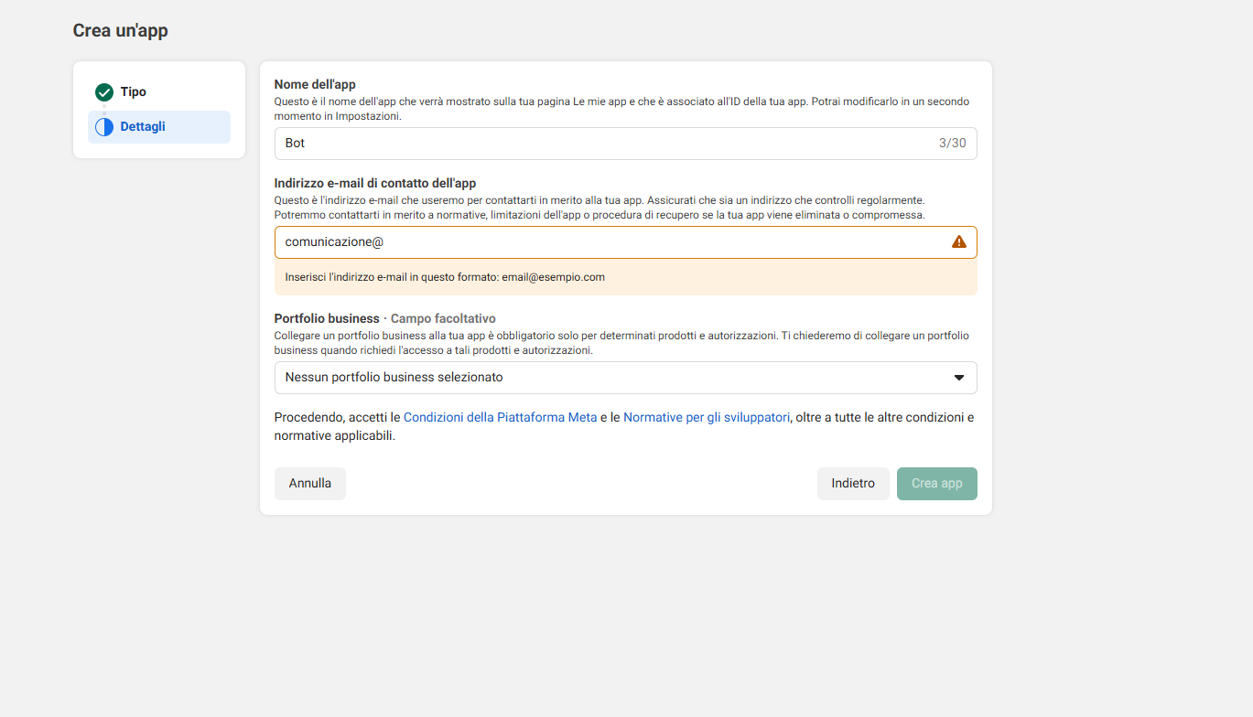This screenshot has width=1253, height=717.
Task: Click the Crea app button
Action: point(936,483)
